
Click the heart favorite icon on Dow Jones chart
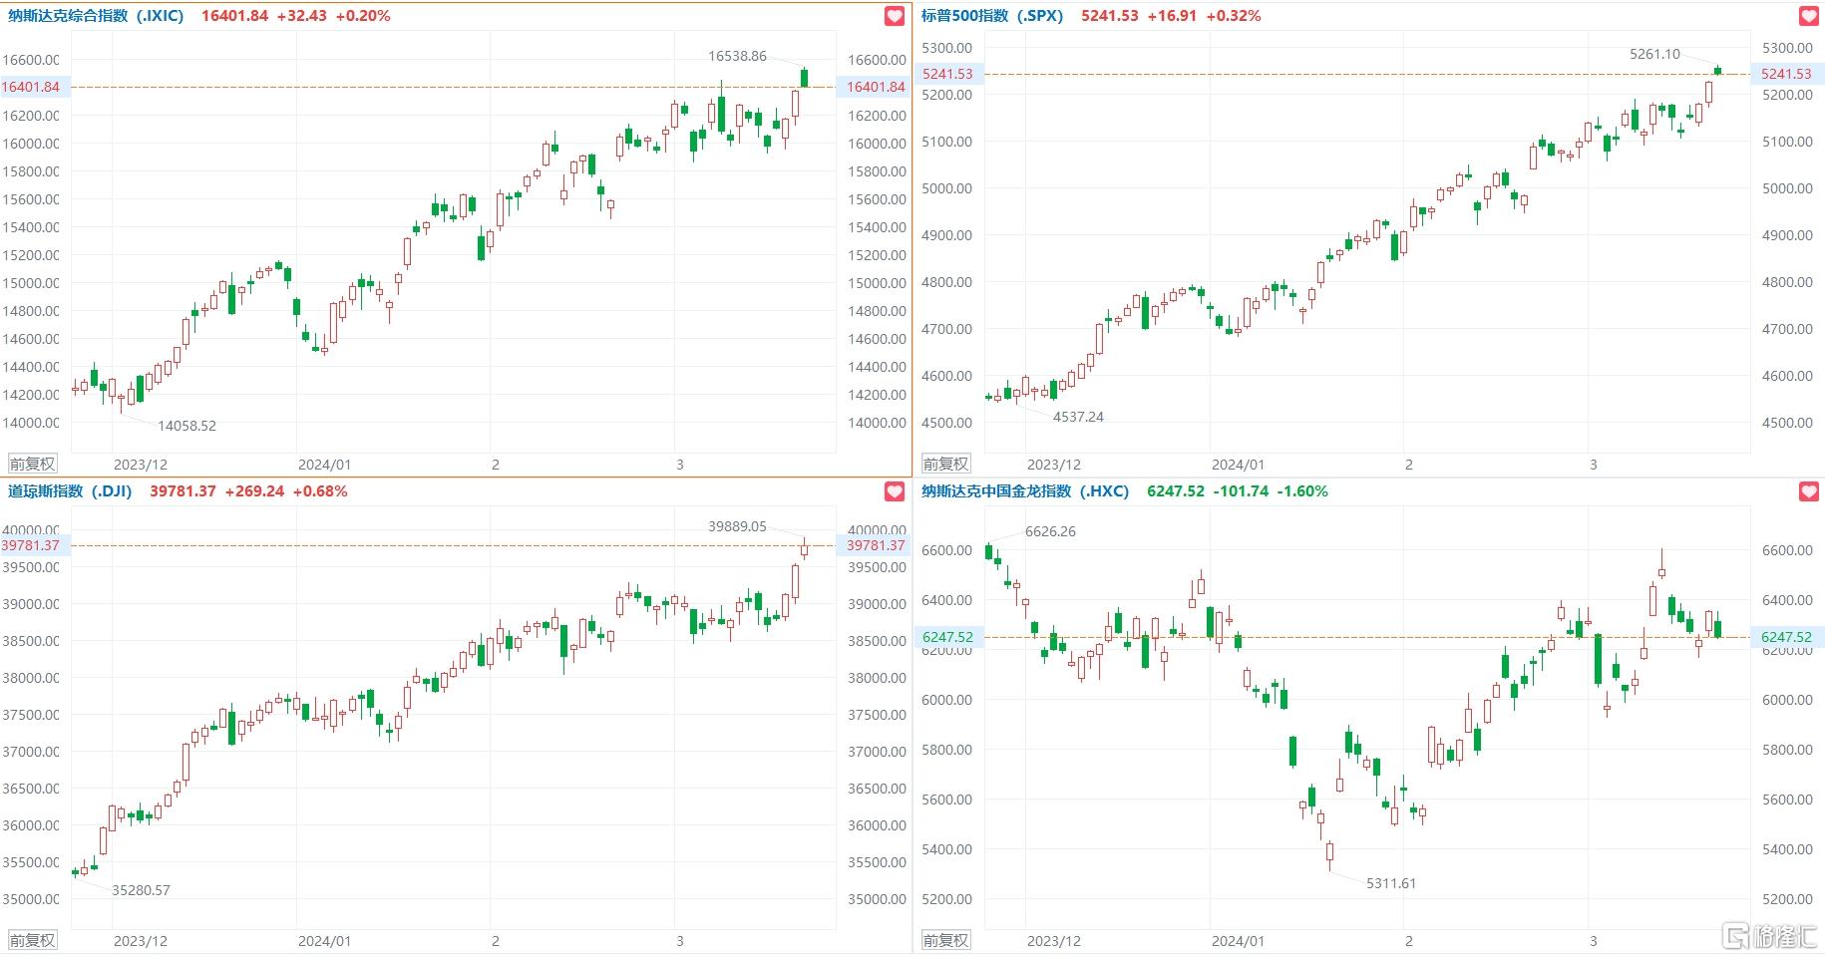point(895,491)
